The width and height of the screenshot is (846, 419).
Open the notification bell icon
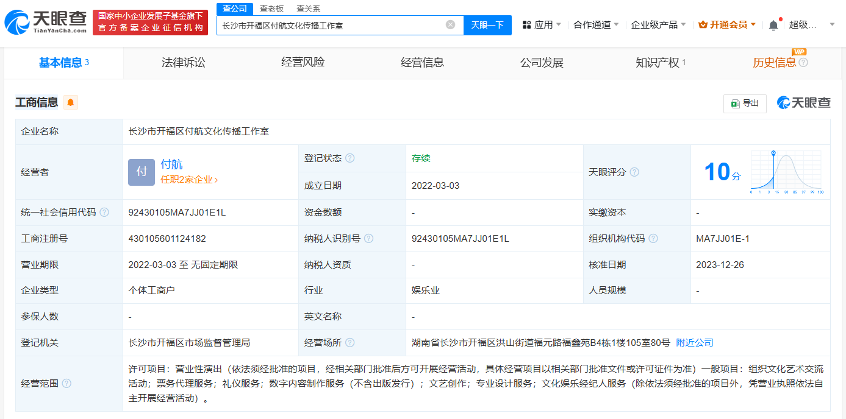click(773, 24)
